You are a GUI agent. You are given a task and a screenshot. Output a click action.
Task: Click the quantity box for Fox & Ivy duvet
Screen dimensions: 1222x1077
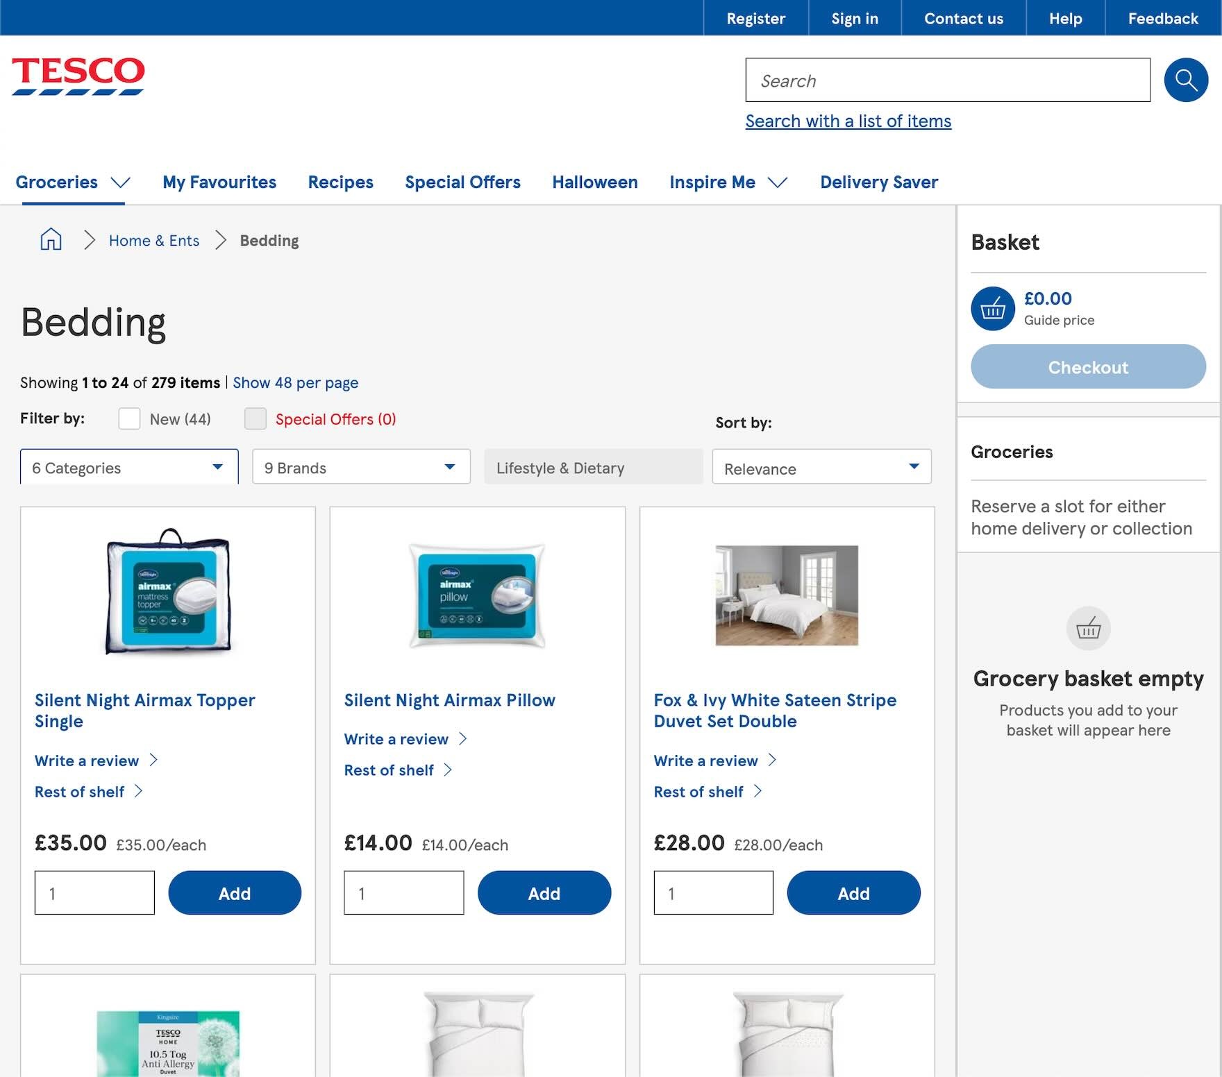(x=713, y=892)
